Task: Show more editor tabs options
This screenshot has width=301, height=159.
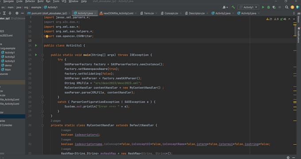Action: pos(294,13)
